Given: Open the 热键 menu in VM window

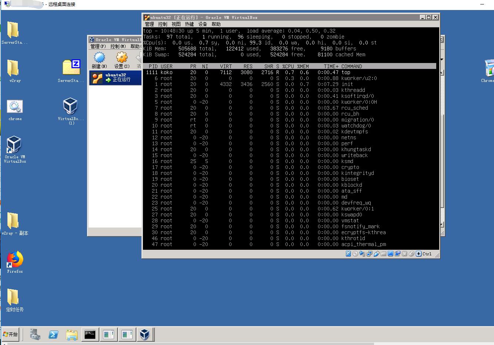Looking at the screenshot, I should click(189, 24).
